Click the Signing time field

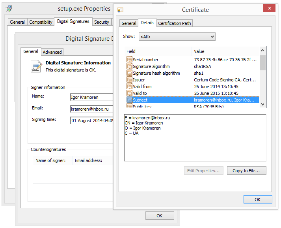(92, 121)
